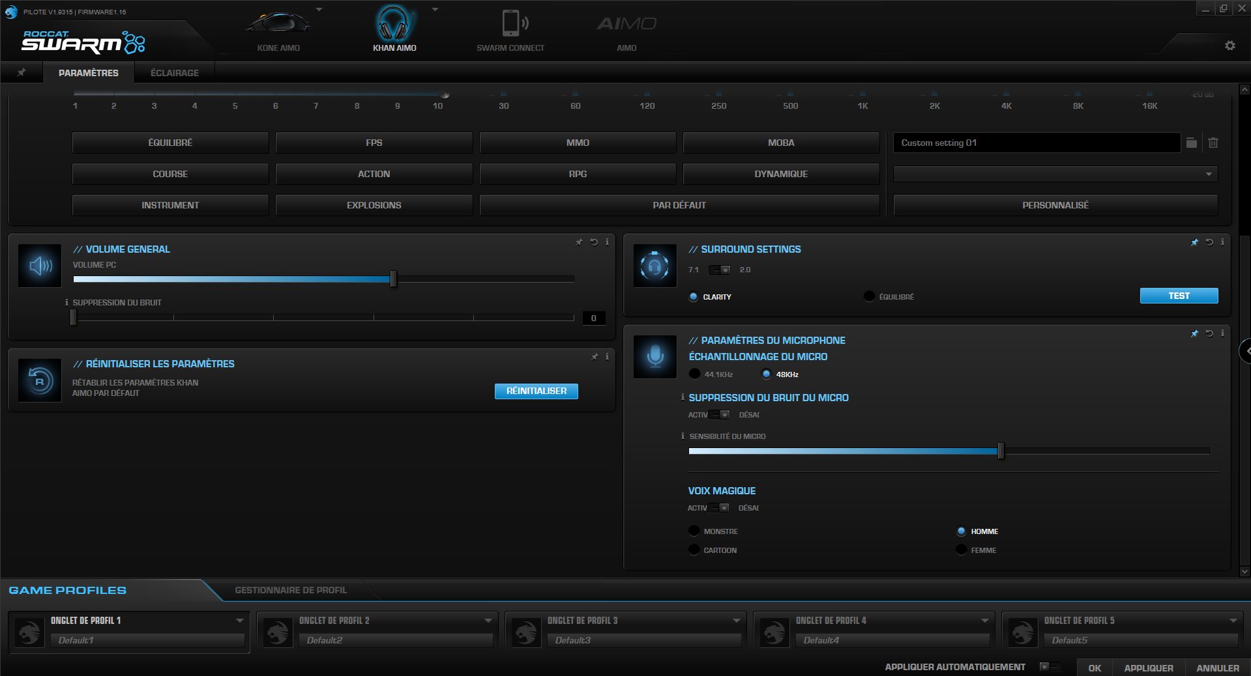Open the Onglet de Profil 1 dropdown
Image resolution: width=1251 pixels, height=676 pixels.
[239, 621]
